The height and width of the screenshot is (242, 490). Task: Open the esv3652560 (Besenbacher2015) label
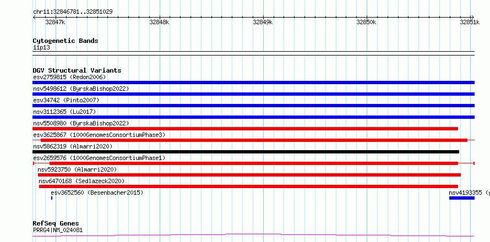coord(97,193)
